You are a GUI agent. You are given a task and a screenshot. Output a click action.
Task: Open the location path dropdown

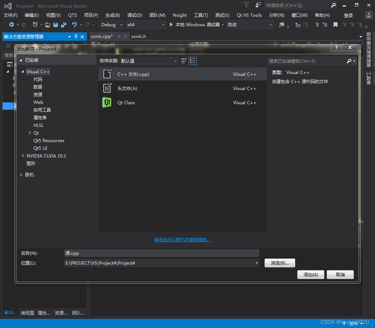click(x=257, y=263)
